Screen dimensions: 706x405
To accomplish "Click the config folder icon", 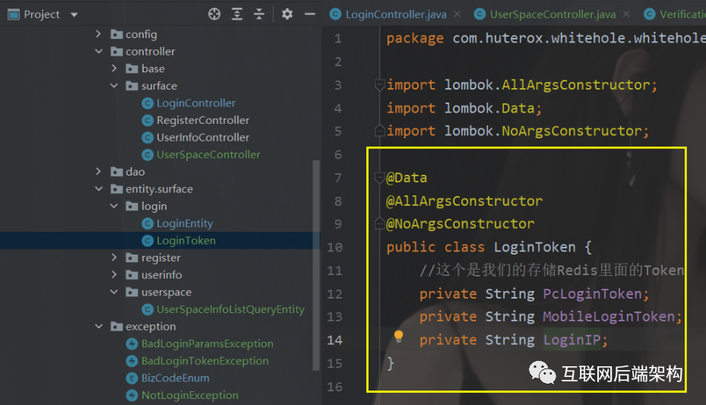I will click(117, 34).
